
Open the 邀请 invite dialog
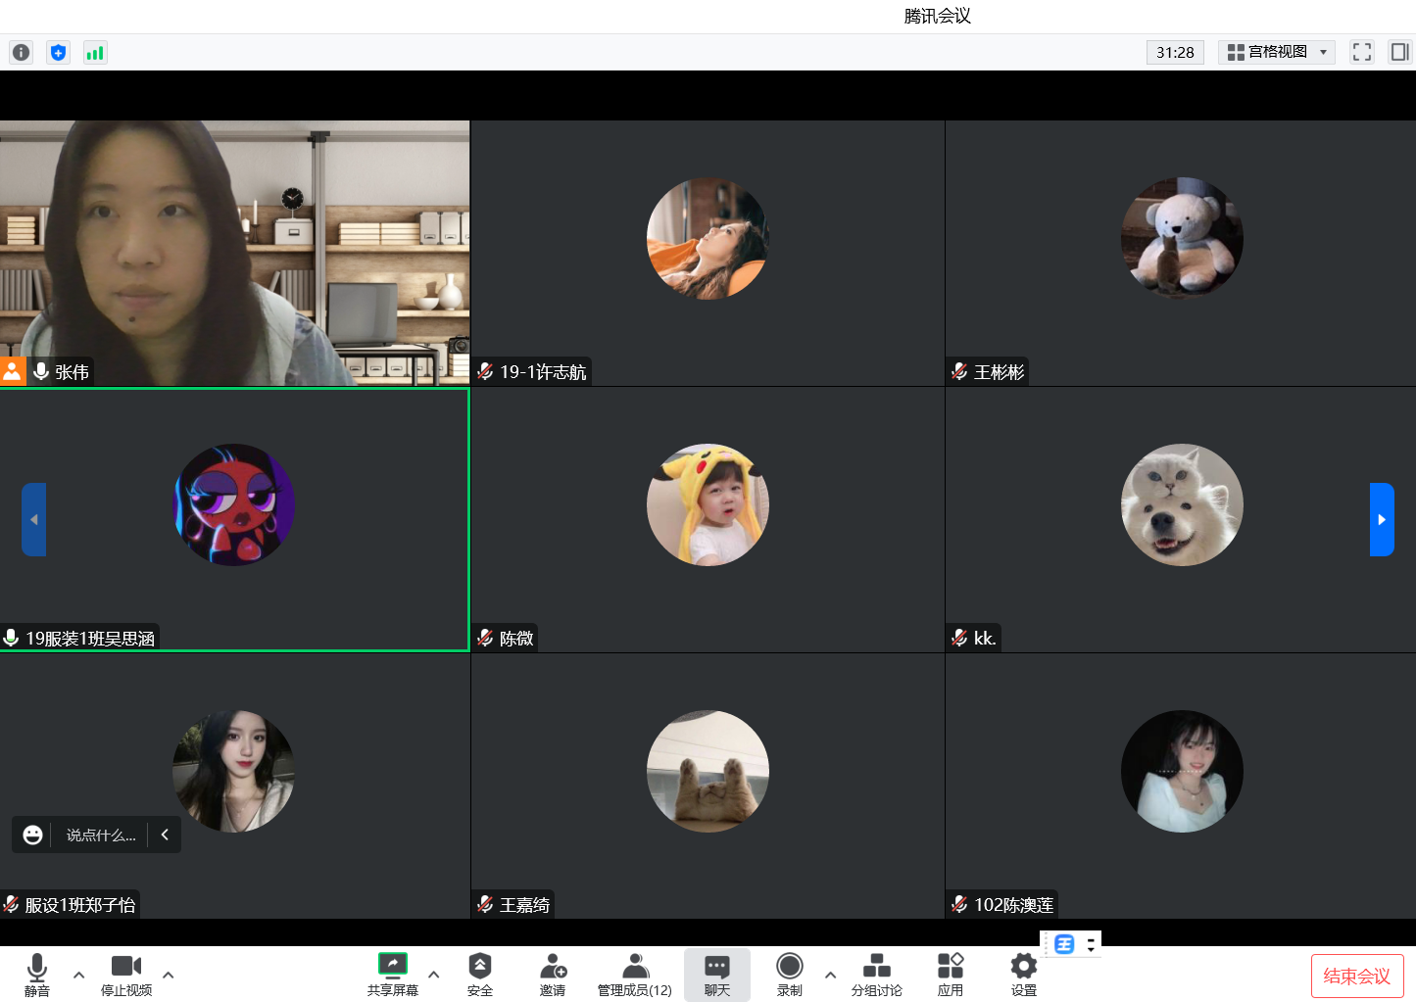[x=553, y=975]
